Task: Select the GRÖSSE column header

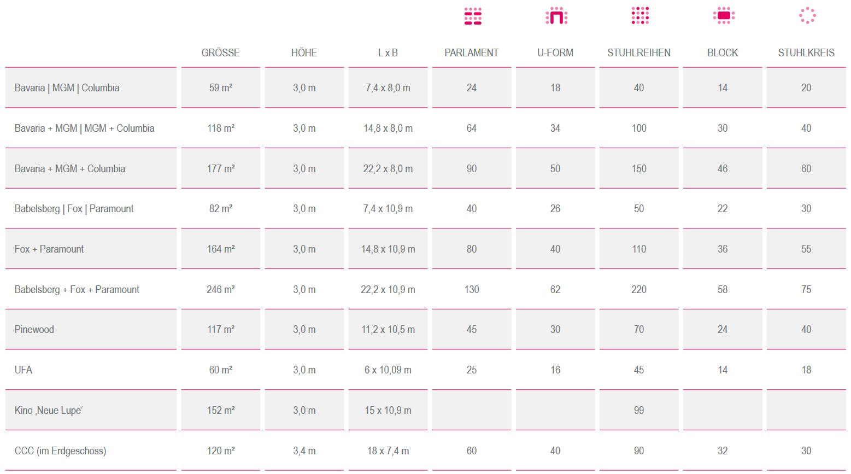Action: pyautogui.click(x=221, y=53)
